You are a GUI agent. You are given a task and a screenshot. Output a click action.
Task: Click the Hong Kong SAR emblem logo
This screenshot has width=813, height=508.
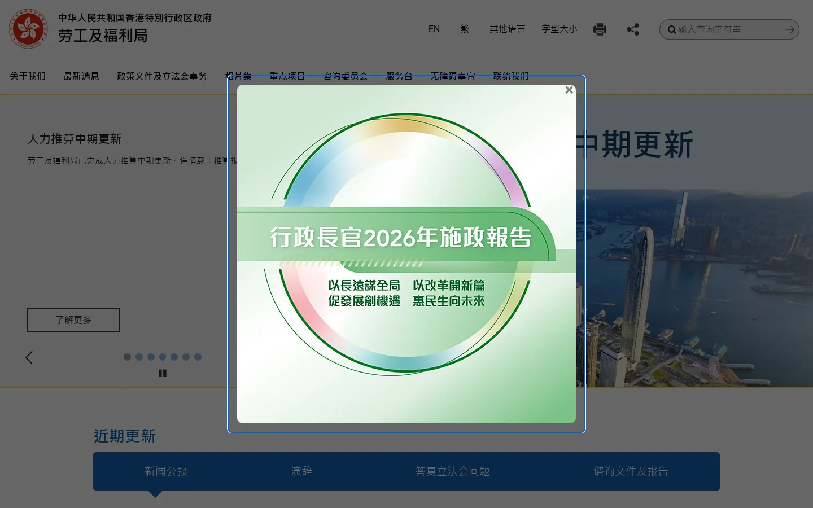click(x=28, y=29)
